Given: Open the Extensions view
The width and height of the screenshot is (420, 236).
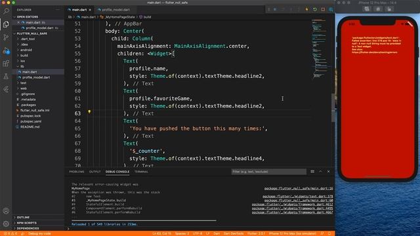Looking at the screenshot, I should (6, 64).
